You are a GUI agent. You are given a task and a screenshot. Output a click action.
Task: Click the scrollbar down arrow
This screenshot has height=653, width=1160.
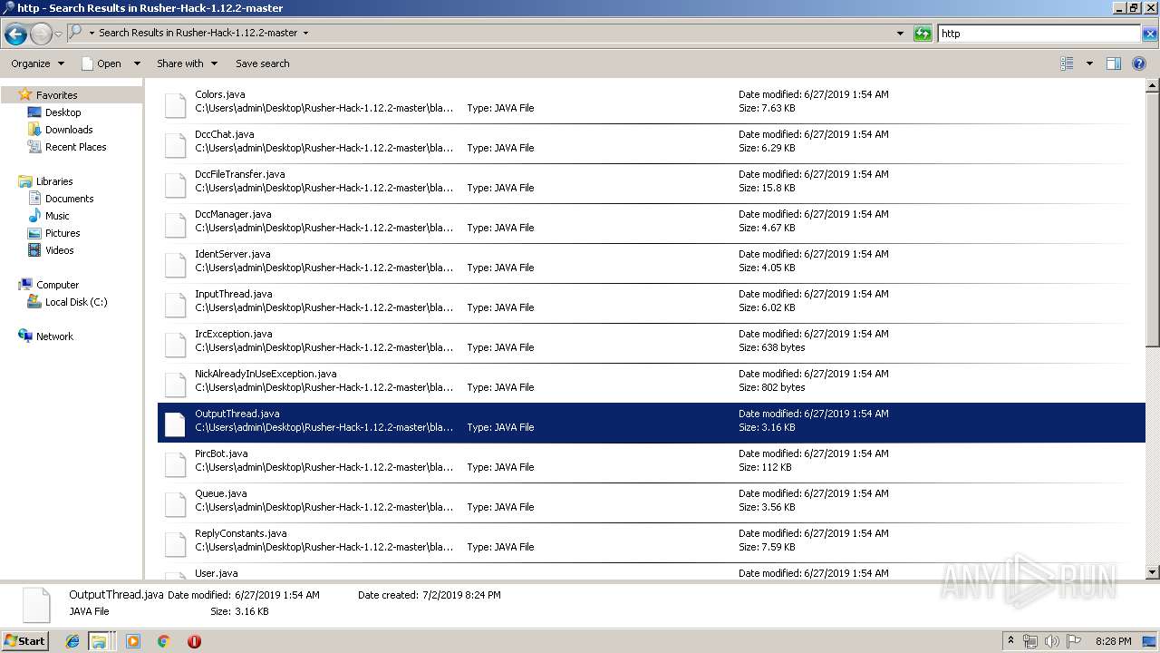click(1153, 572)
